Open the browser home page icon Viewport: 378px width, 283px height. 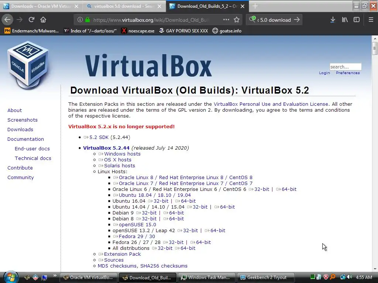point(43,20)
